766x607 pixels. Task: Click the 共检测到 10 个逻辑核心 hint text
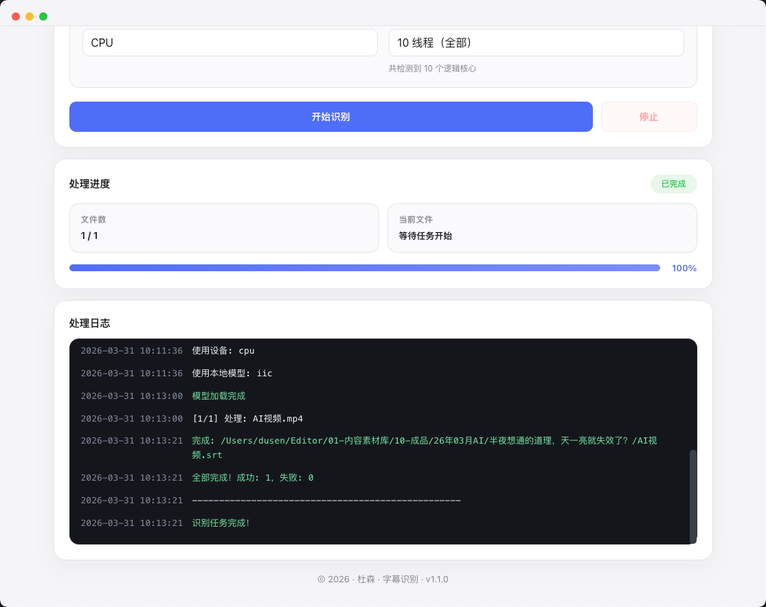tap(433, 69)
